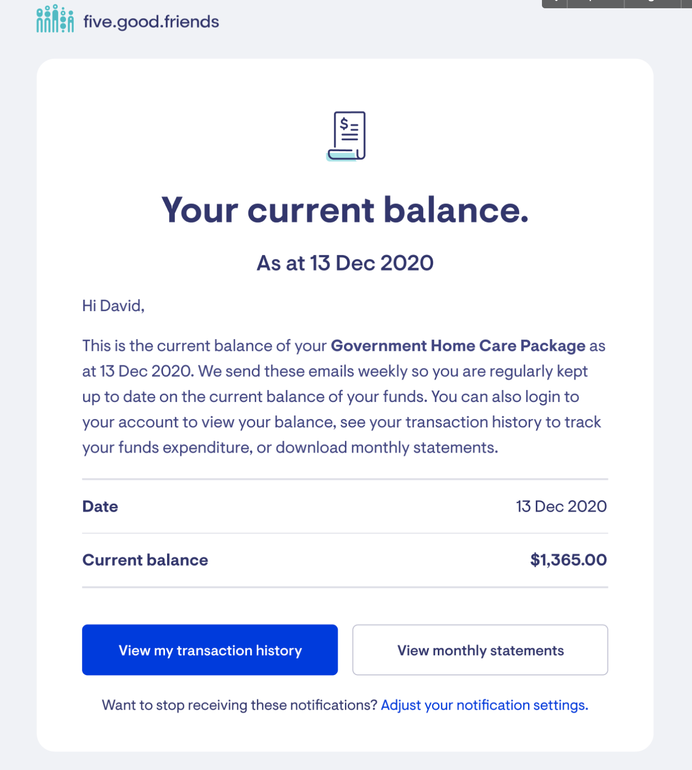Open the five.good.friends brand name text
Image resolution: width=692 pixels, height=770 pixels.
(x=151, y=22)
